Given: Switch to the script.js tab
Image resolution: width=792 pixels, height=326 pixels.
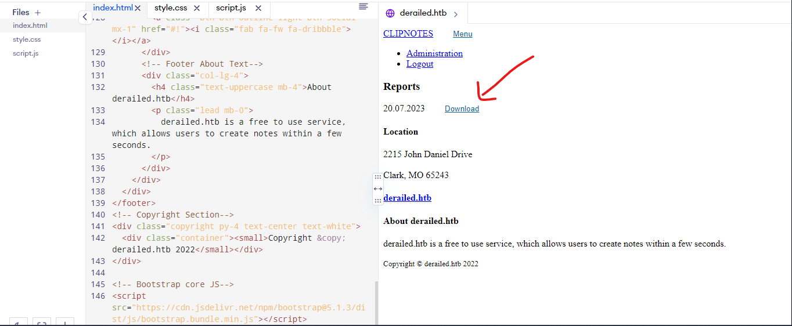Looking at the screenshot, I should 231,8.
